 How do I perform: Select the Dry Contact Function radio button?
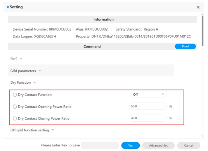[x=15, y=95]
